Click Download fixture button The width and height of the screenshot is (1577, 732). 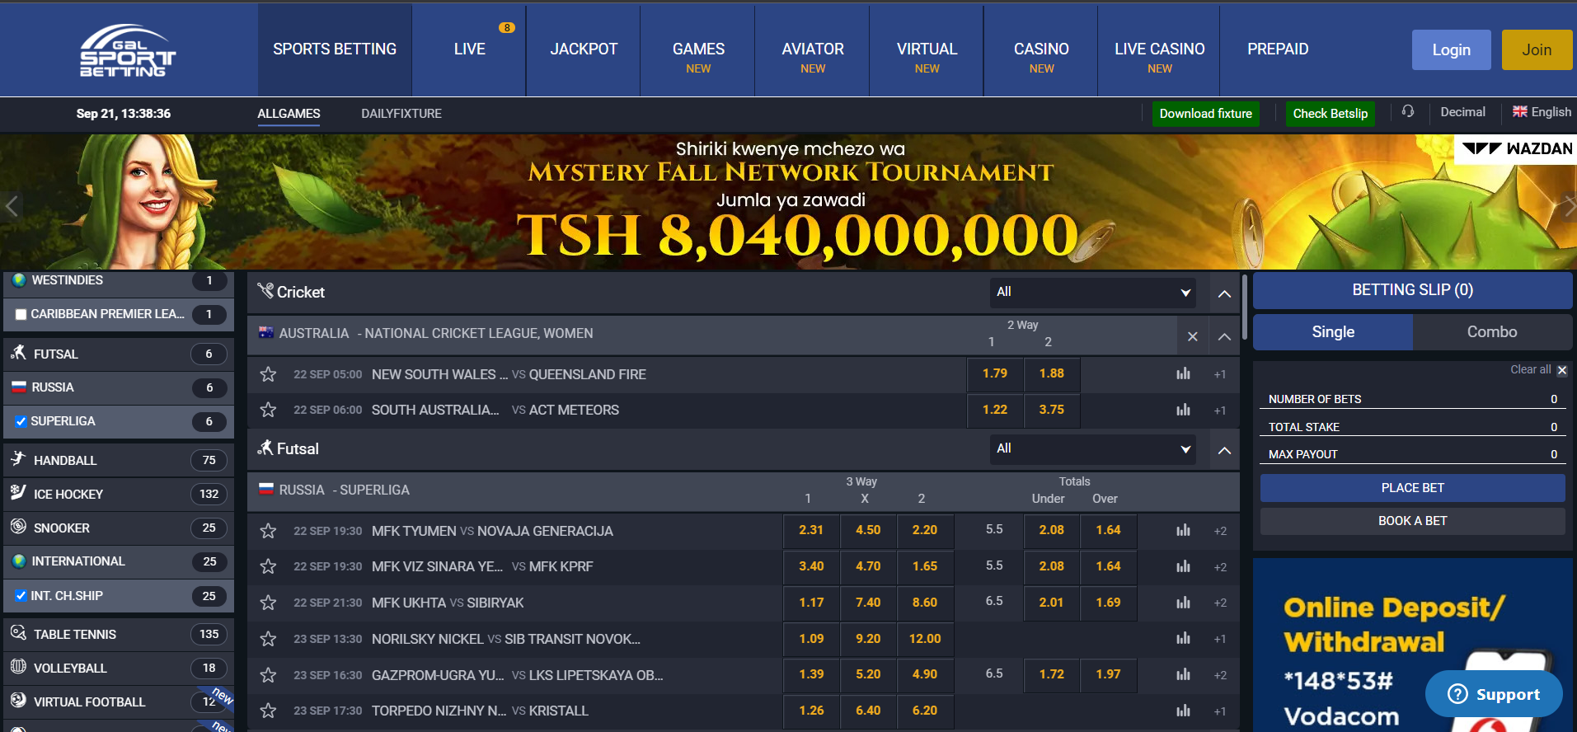(1205, 114)
